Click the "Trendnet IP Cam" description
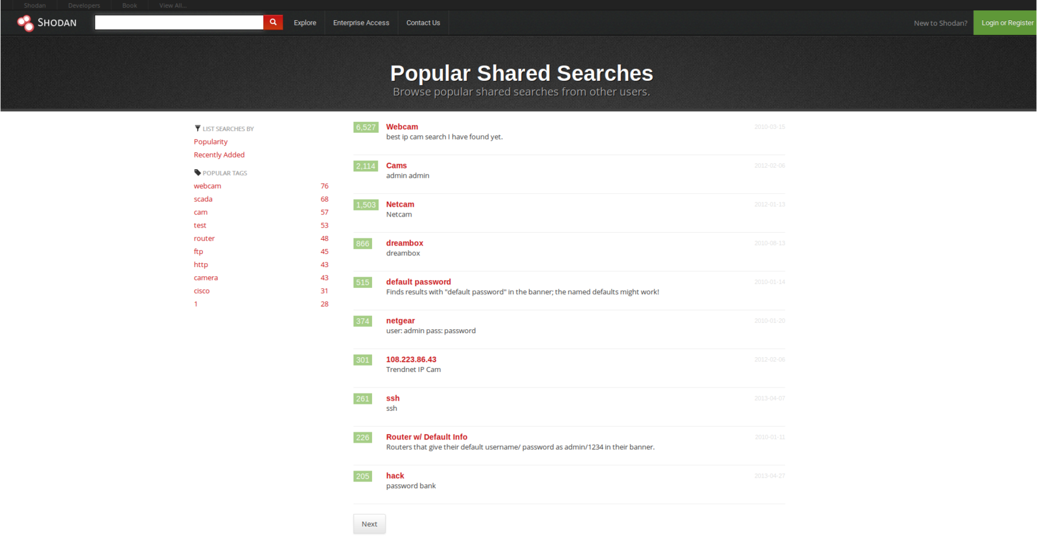Image resolution: width=1037 pixels, height=538 pixels. [x=414, y=369]
